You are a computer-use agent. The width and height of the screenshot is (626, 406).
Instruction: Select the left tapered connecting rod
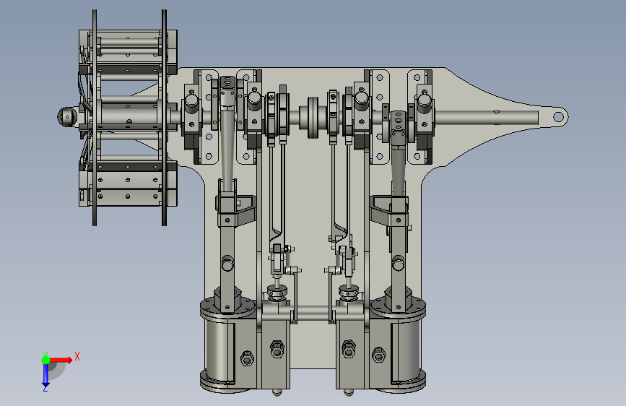point(227,148)
